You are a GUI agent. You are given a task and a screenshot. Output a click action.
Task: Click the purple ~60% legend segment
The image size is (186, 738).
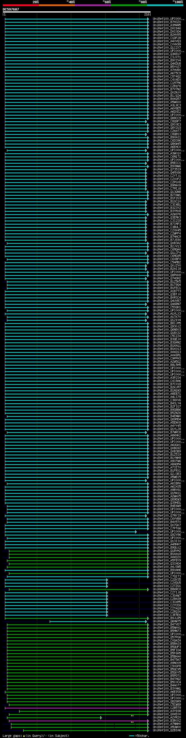click(93, 5)
